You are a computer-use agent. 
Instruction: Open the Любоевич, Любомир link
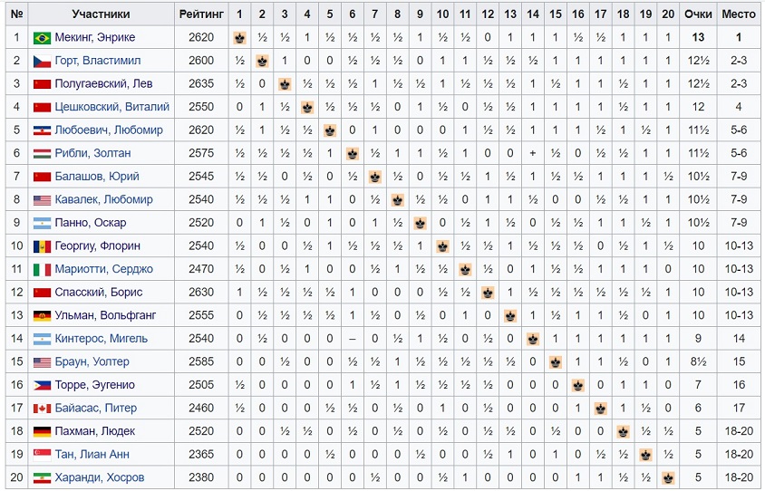[109, 130]
